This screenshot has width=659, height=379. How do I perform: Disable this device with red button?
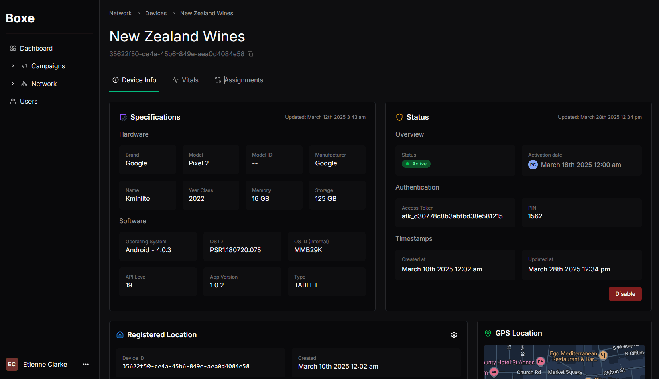[625, 294]
